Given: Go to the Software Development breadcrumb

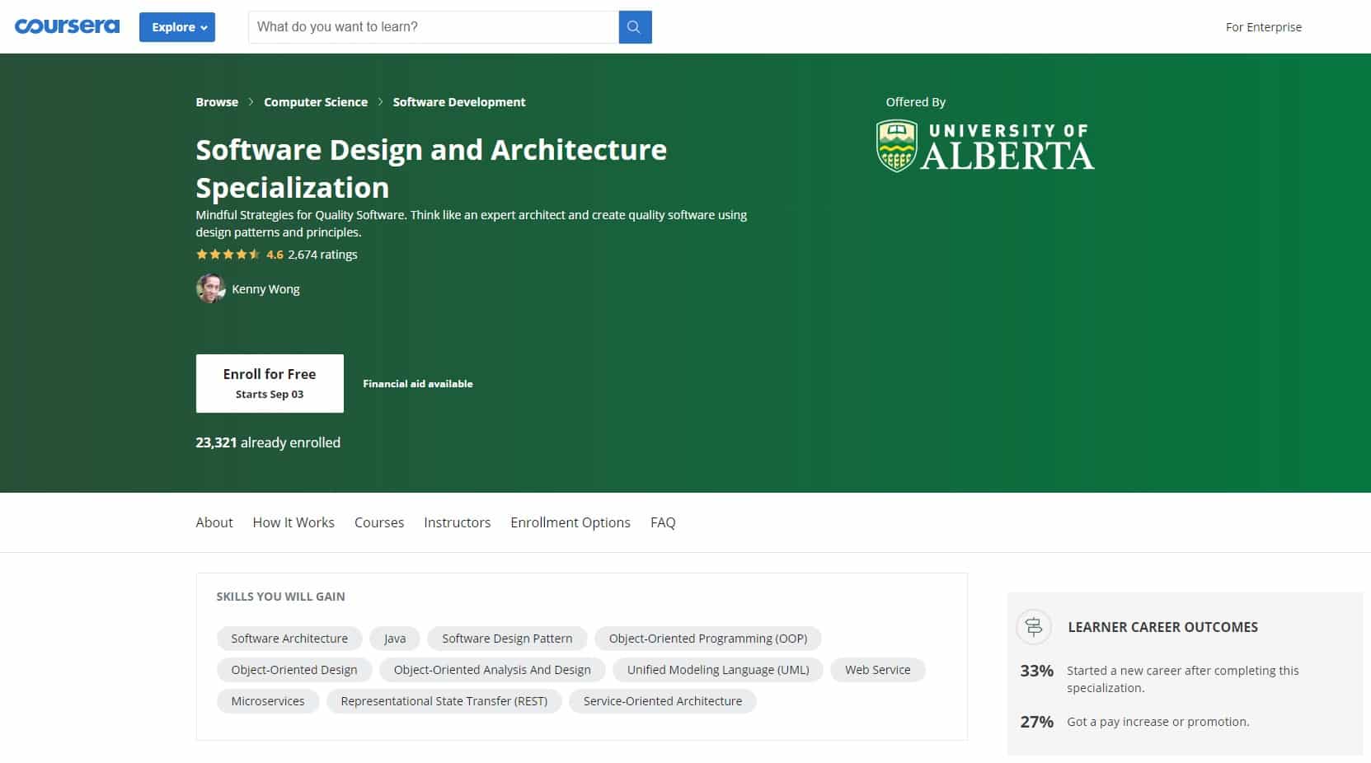Looking at the screenshot, I should (459, 102).
